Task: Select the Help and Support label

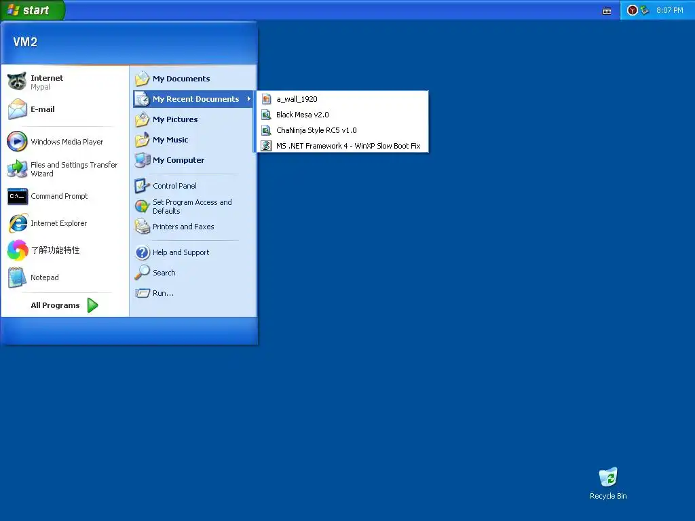Action: [x=181, y=252]
